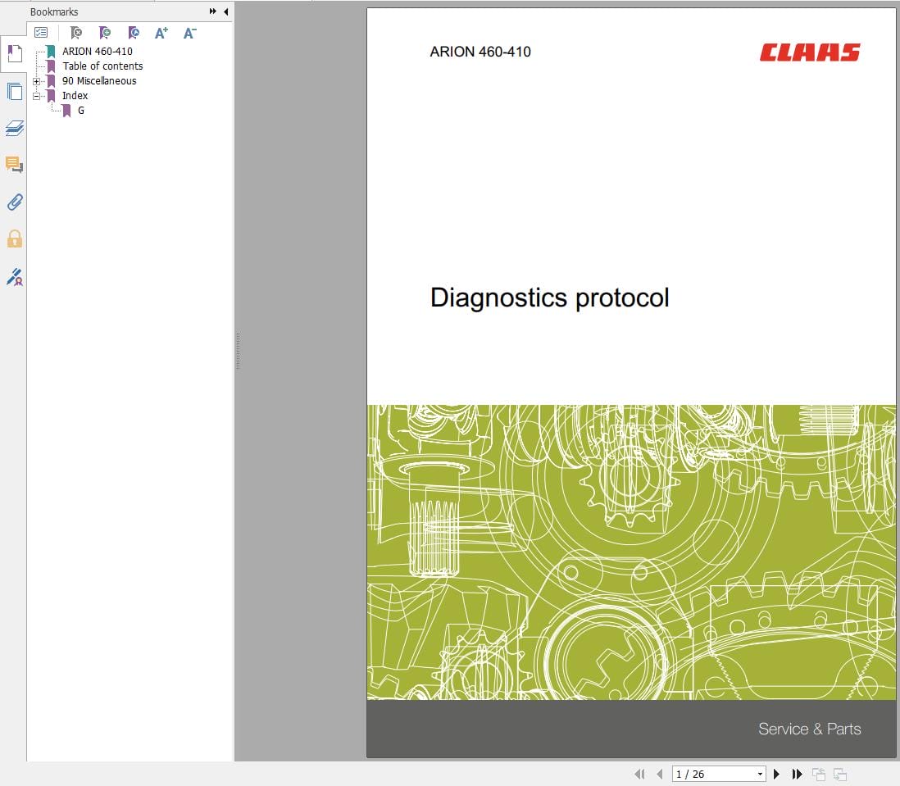Screen dimensions: 900x786
Task: Click the ARION 460-410 heading on the page
Action: [x=480, y=52]
